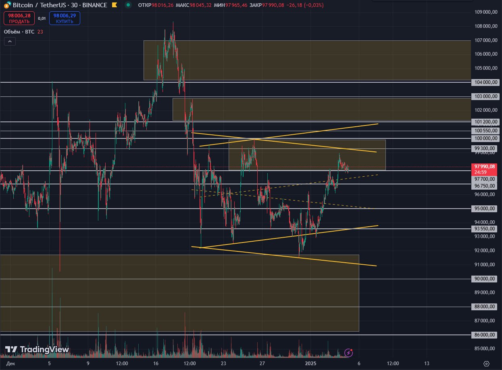Select the Объём BTC volume indicator label
502x370 pixels.
pyautogui.click(x=19, y=31)
